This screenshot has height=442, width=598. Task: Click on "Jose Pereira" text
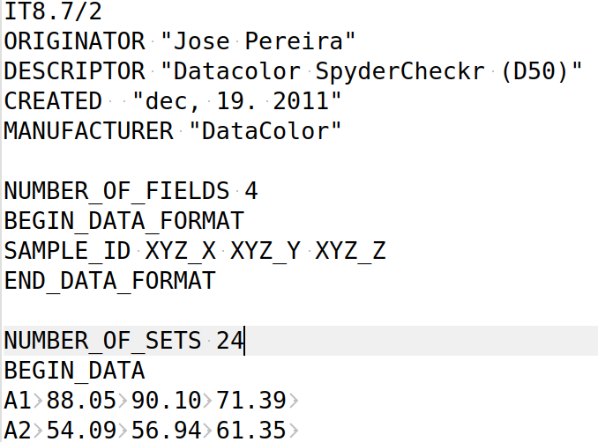(258, 41)
